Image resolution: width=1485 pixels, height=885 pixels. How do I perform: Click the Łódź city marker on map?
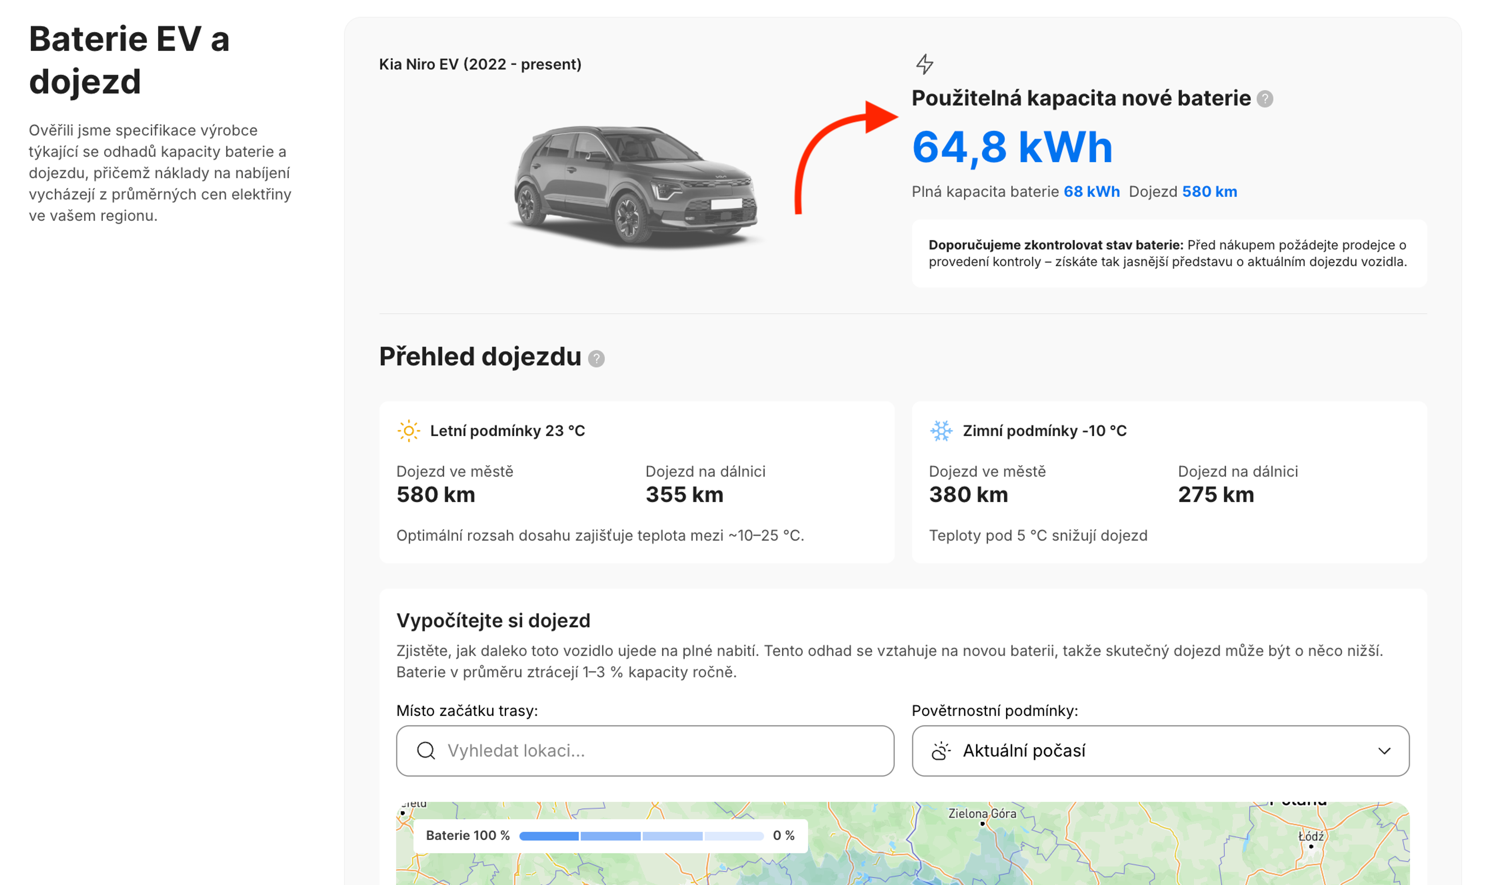point(1311,846)
